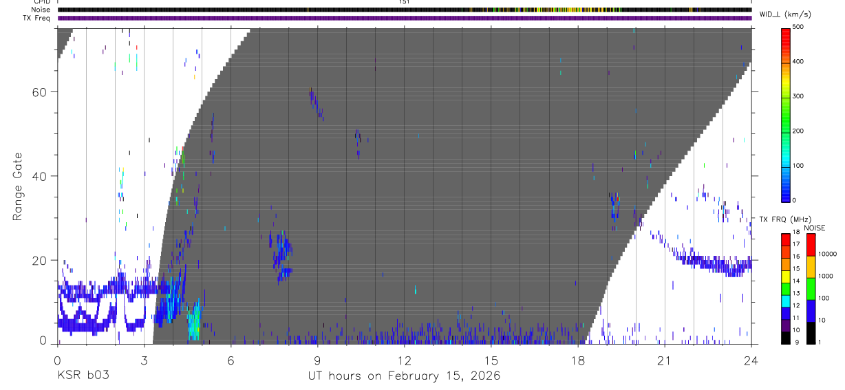Click the '200' tick on the width color bar
Image resolution: width=845 pixels, height=390 pixels.
tap(798, 131)
